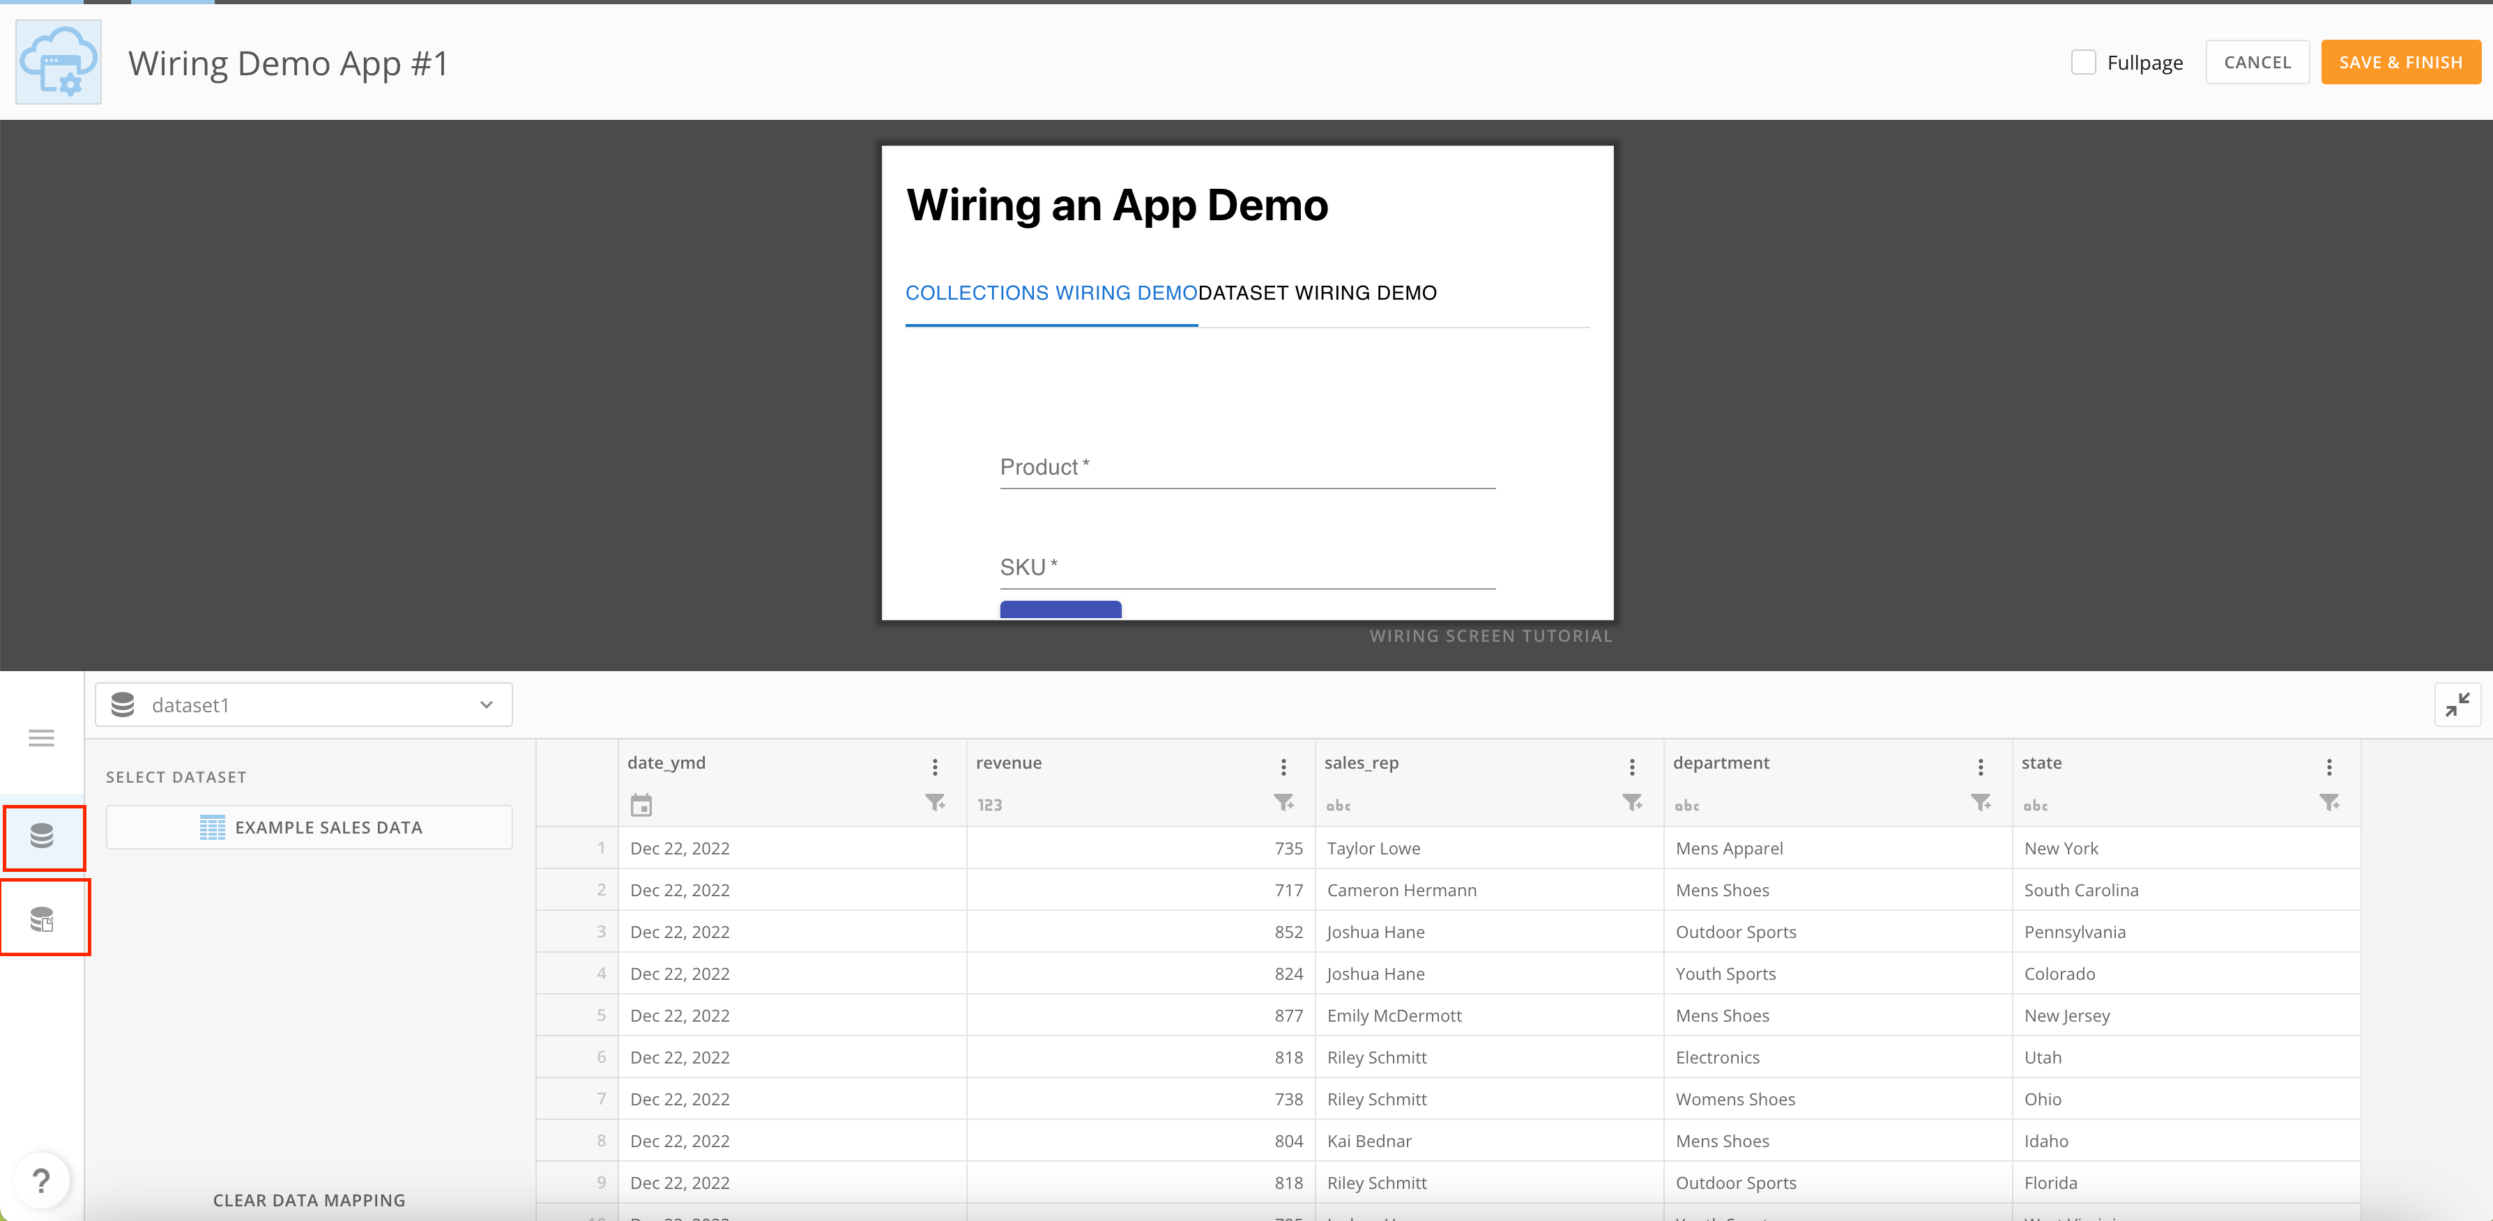The image size is (2493, 1221).
Task: Click the Emily McDermott cell
Action: (1488, 1016)
